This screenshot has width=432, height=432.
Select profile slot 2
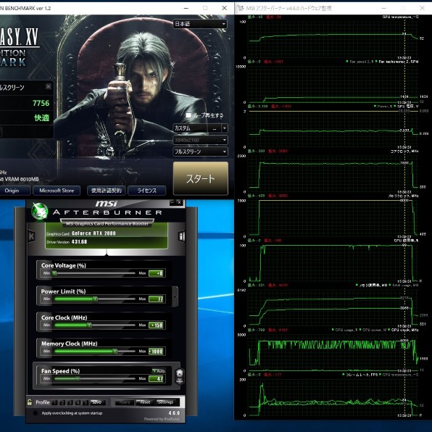(62, 402)
